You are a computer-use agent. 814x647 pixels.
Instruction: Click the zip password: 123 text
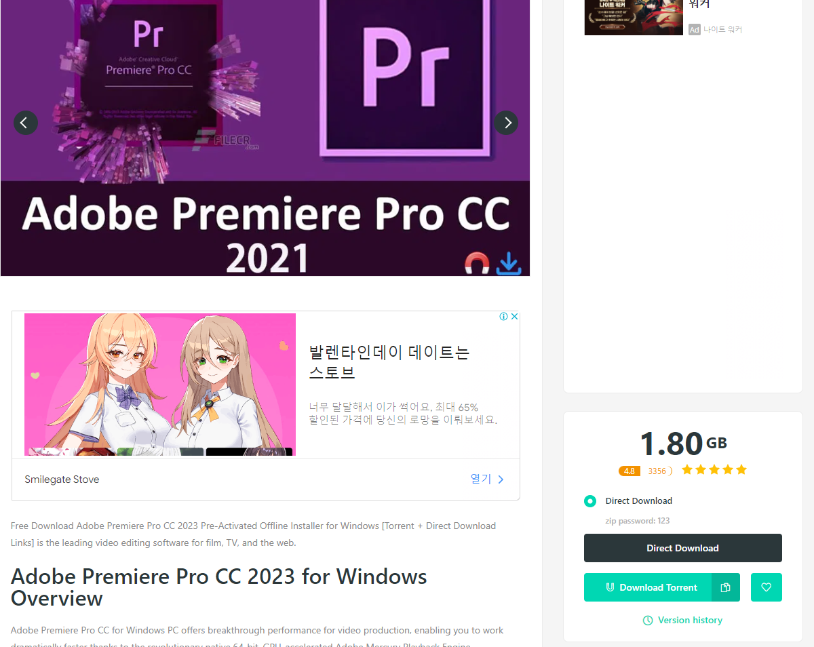pyautogui.click(x=638, y=521)
